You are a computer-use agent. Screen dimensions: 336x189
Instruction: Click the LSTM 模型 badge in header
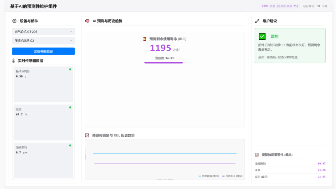tap(280, 6)
